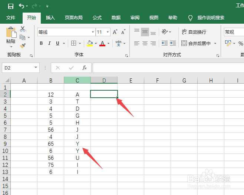Click the formula bar confirm checkmark
The width and height of the screenshot is (244, 195).
pos(71,68)
